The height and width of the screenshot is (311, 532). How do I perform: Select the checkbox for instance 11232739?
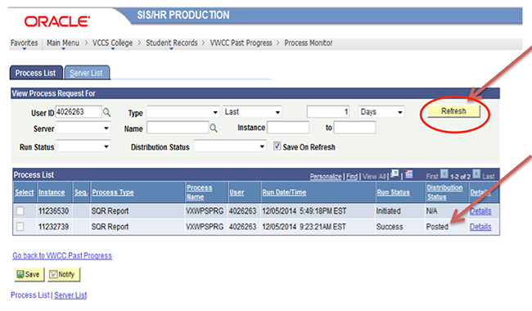point(20,226)
